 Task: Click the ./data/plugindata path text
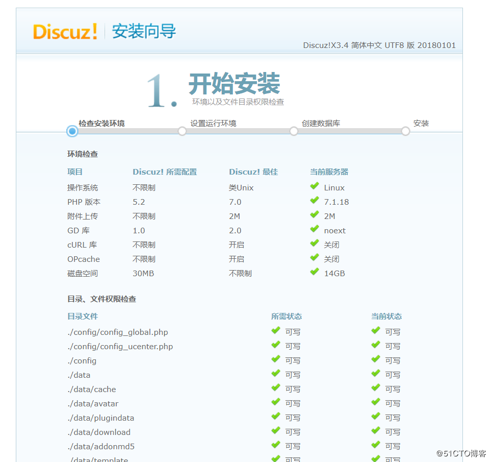click(101, 418)
